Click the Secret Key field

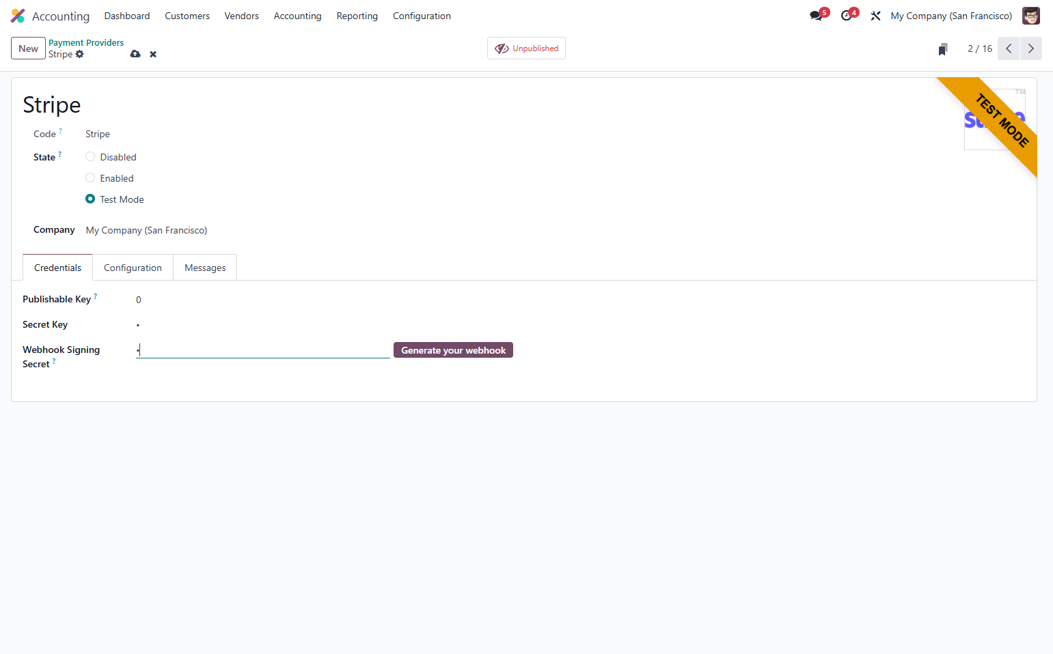coord(262,325)
